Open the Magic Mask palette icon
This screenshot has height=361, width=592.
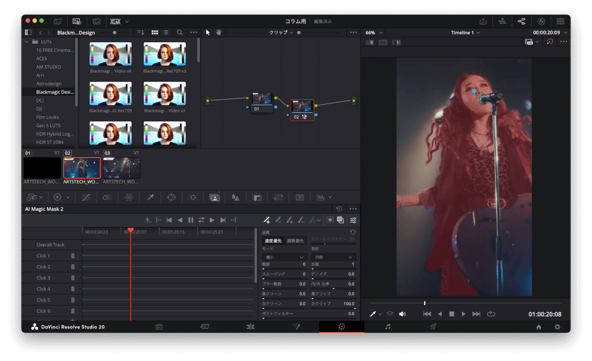point(214,197)
